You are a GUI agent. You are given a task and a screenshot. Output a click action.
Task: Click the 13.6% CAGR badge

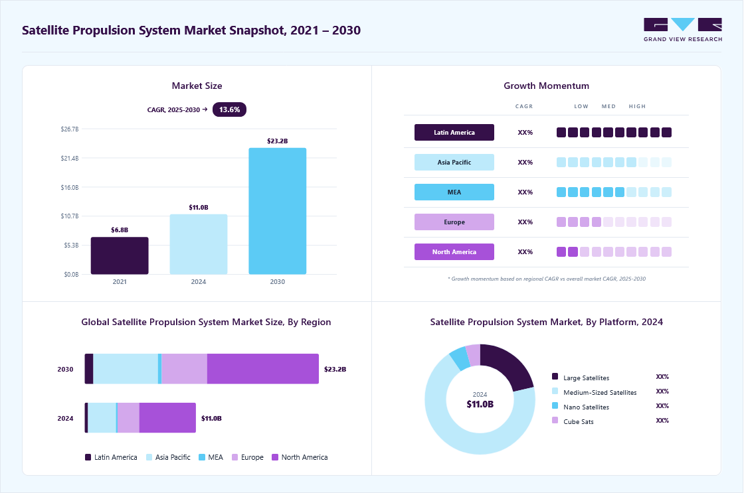tap(229, 109)
